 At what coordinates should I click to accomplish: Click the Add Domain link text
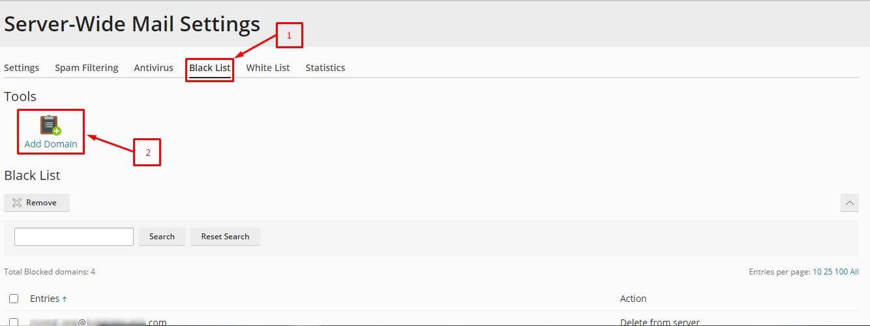coord(51,144)
